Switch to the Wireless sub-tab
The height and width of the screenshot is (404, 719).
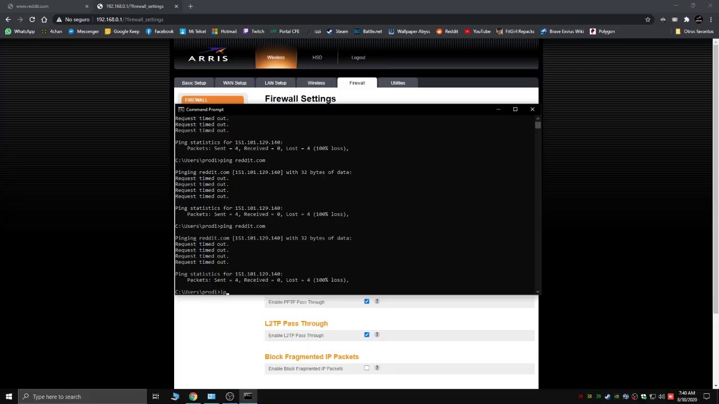pyautogui.click(x=316, y=83)
